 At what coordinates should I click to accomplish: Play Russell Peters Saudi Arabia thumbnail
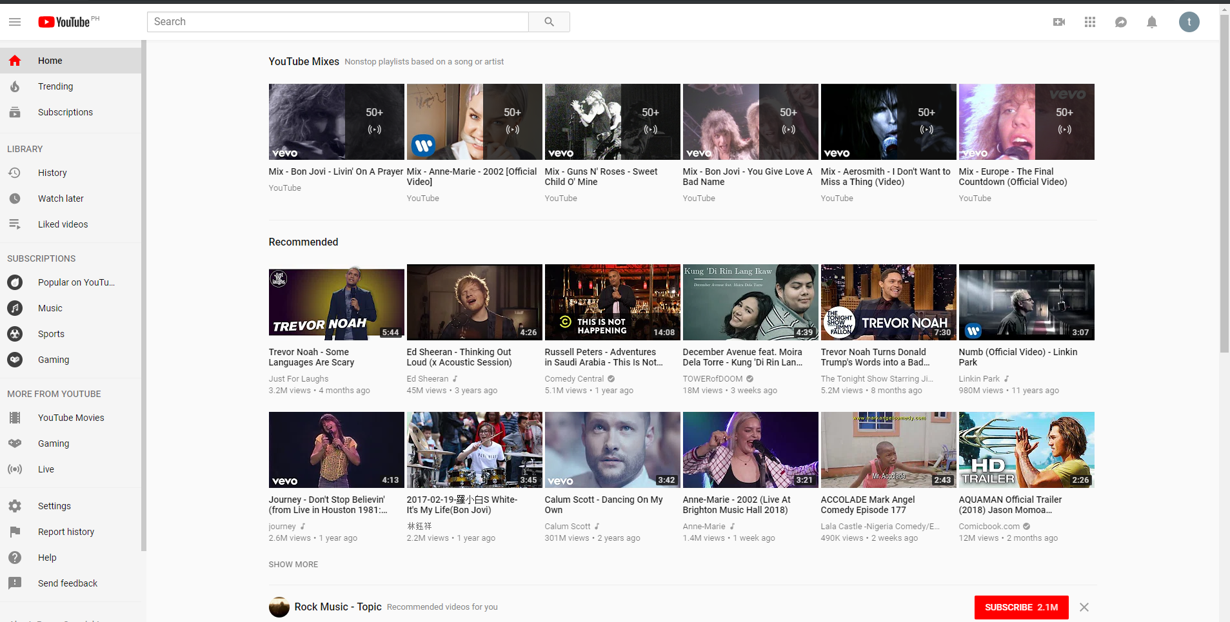point(613,302)
